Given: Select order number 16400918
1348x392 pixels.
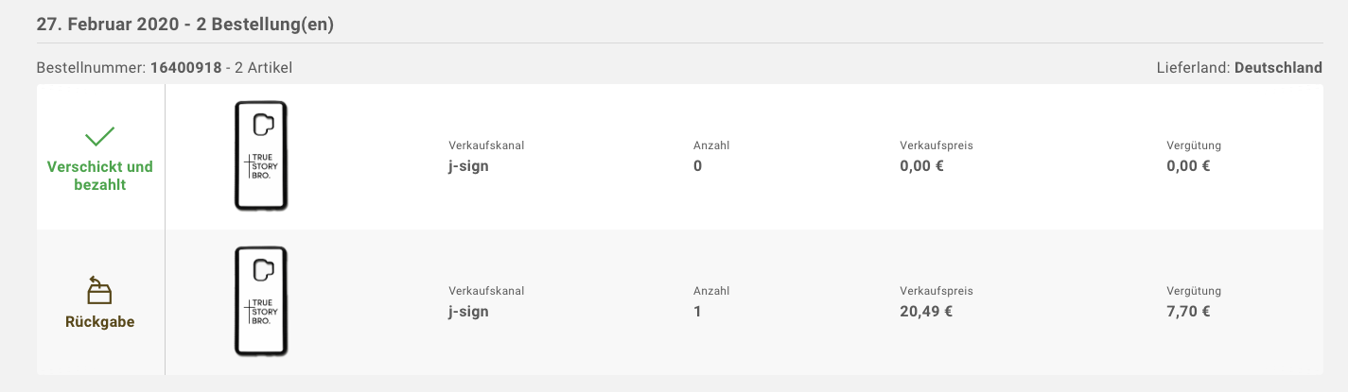Looking at the screenshot, I should pyautogui.click(x=185, y=68).
